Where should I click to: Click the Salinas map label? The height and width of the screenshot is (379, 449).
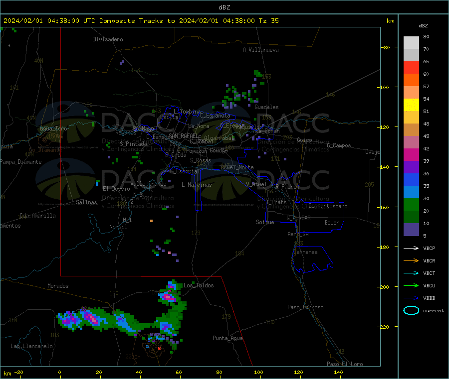[x=86, y=202]
